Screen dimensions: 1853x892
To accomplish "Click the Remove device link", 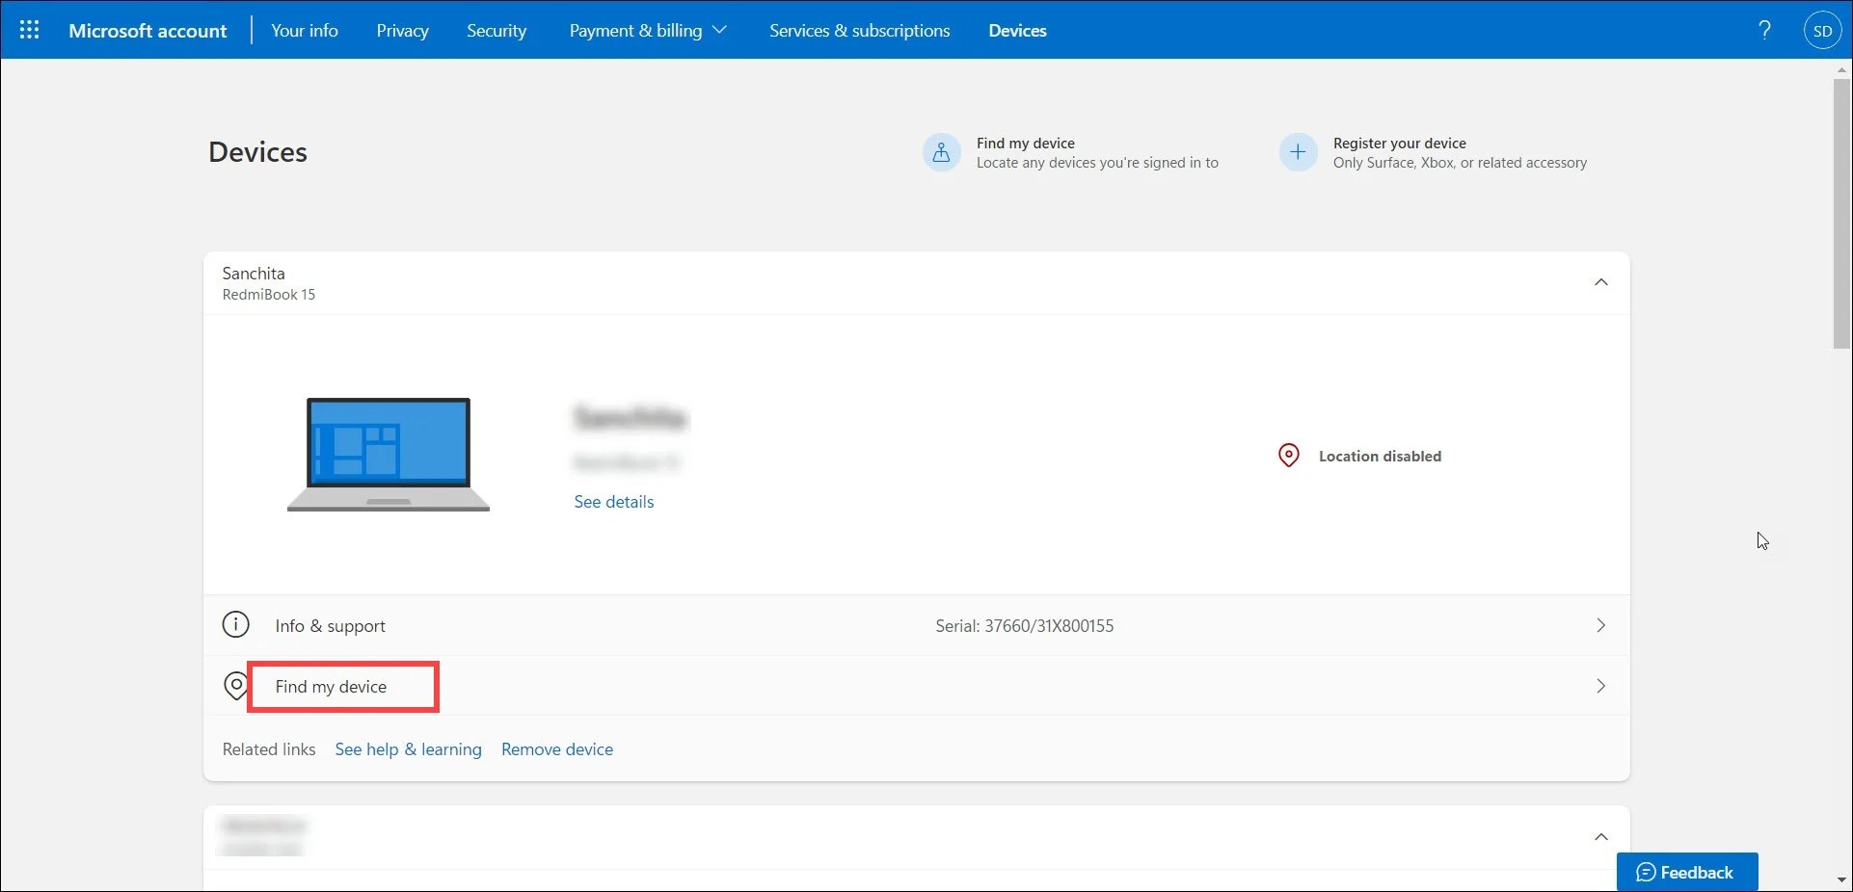I will (x=557, y=749).
